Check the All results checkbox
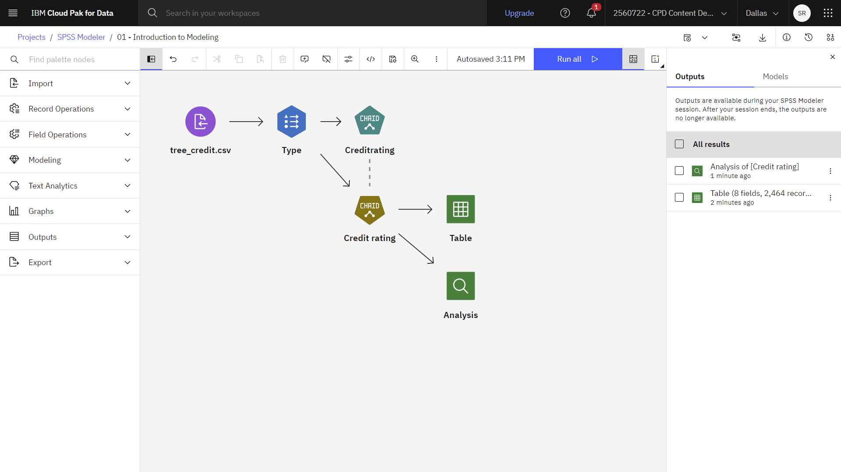This screenshot has height=472, width=841. (x=679, y=144)
